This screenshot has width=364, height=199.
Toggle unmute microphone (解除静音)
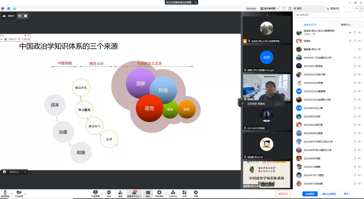click(x=5, y=193)
